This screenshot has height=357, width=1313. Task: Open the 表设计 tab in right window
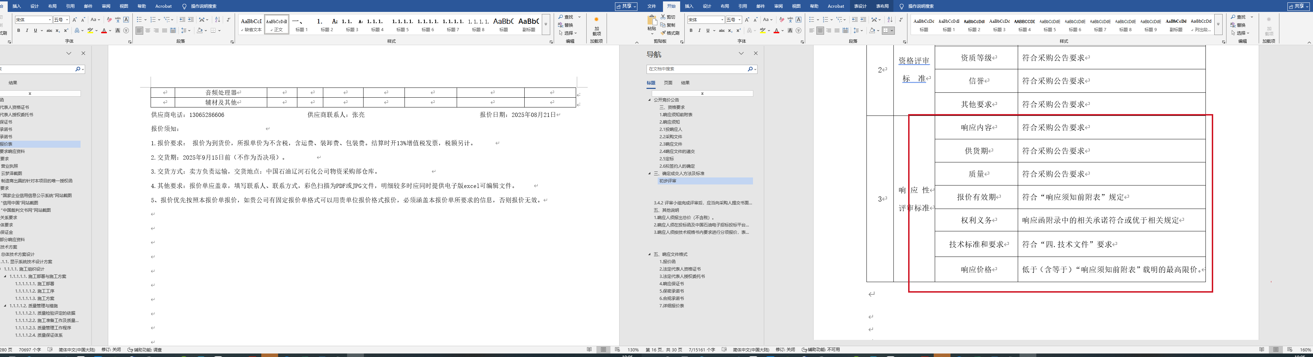[x=861, y=6]
